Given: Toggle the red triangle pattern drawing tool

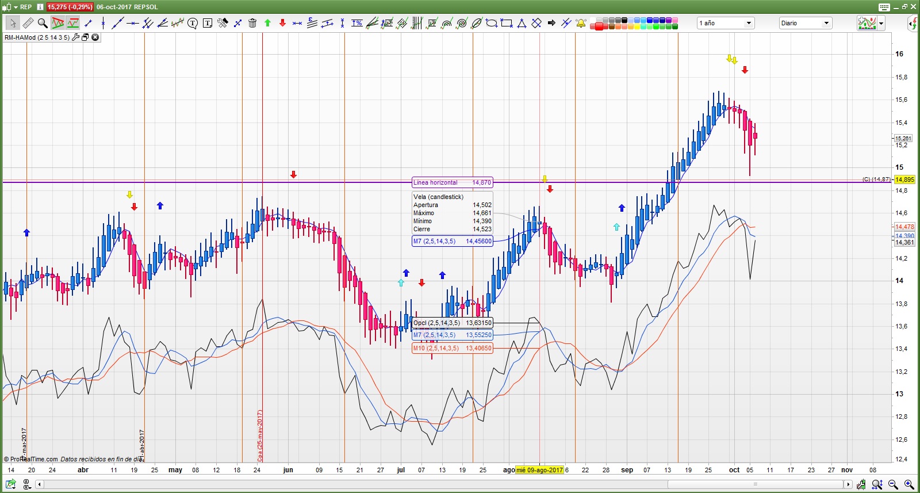Looking at the screenshot, I should click(57, 23).
